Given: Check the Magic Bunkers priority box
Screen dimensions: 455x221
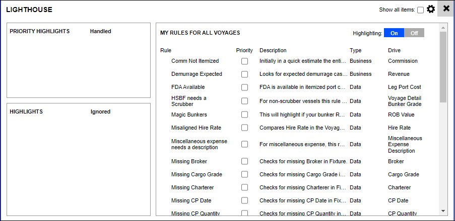Looking at the screenshot, I should click(244, 115).
